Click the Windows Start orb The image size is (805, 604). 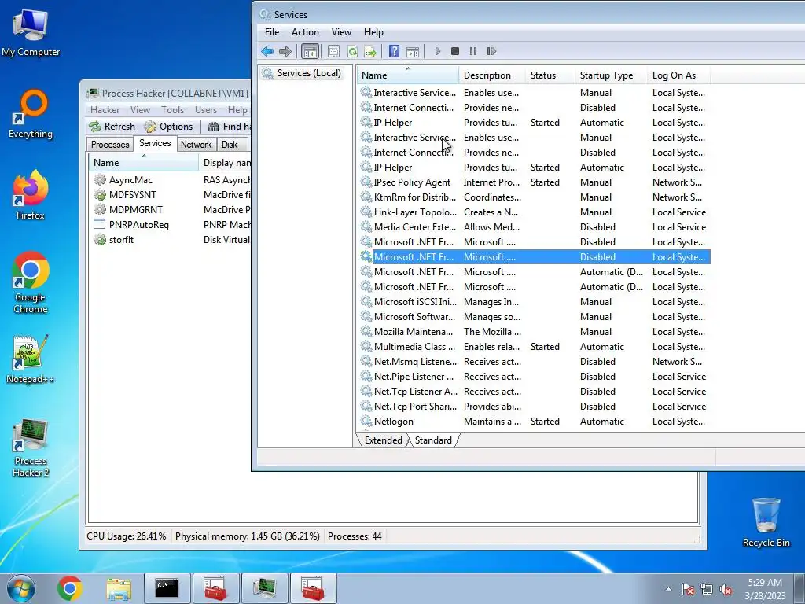[x=21, y=588]
